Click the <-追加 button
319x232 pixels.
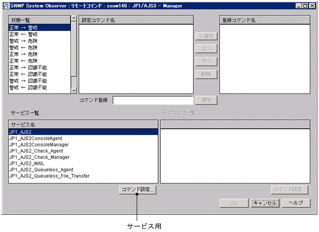click(x=206, y=36)
